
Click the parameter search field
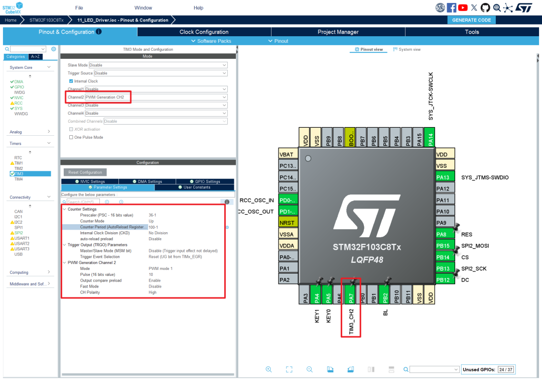tap(83, 202)
